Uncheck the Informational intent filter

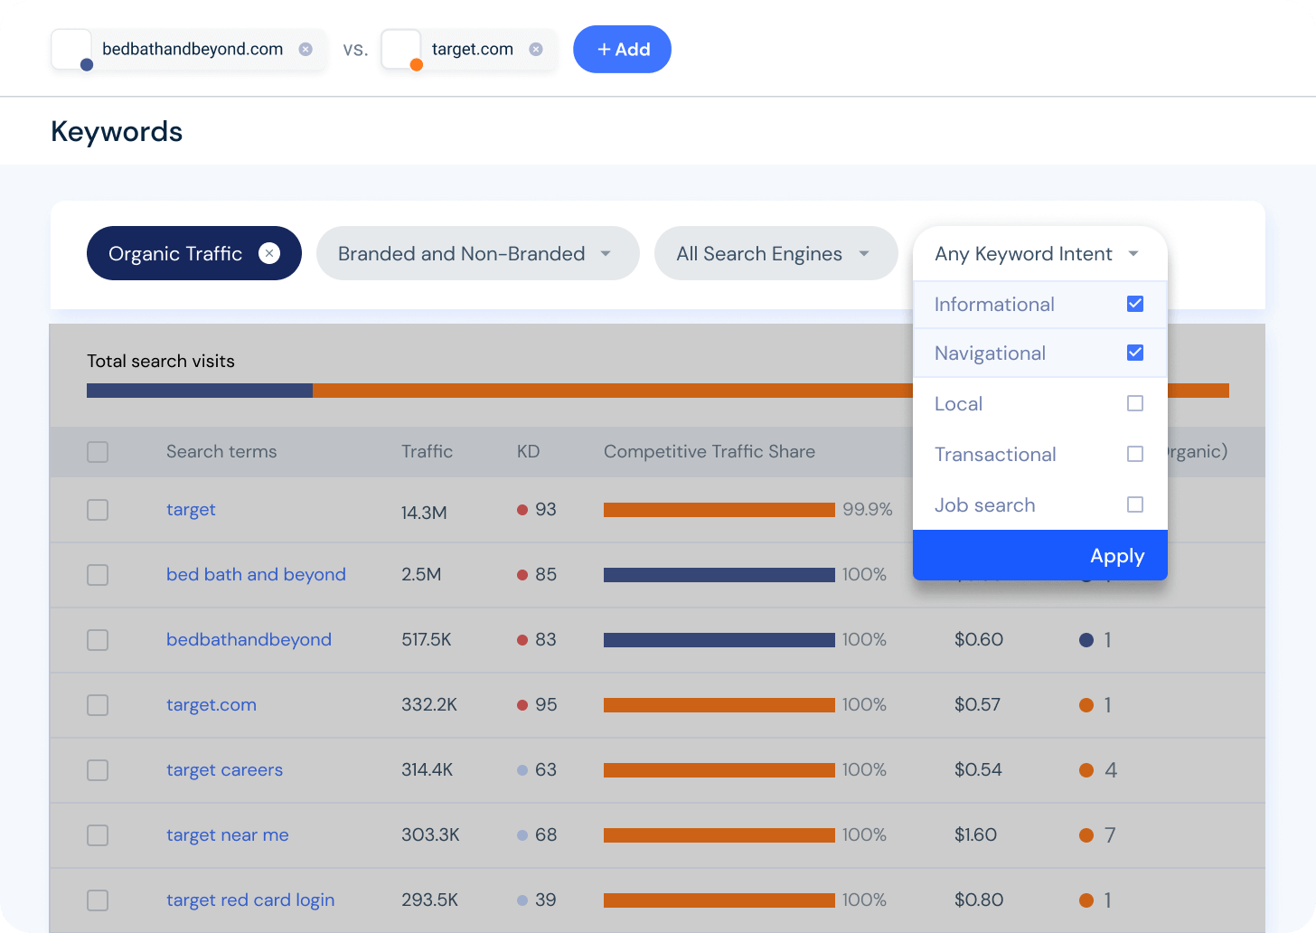click(x=1135, y=305)
